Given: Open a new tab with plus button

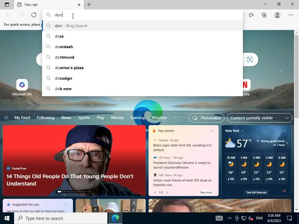Looking at the screenshot, I should 89,5.
